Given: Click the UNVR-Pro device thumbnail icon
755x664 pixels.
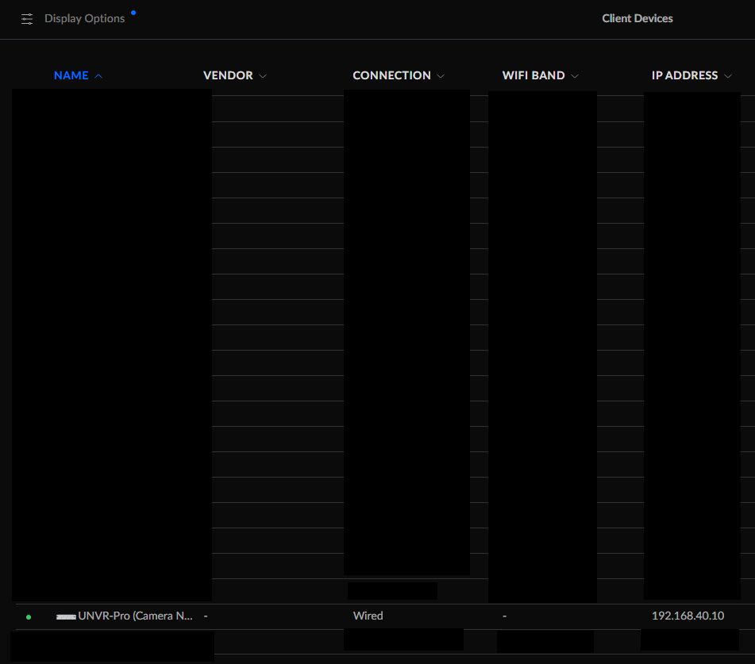Looking at the screenshot, I should point(66,616).
